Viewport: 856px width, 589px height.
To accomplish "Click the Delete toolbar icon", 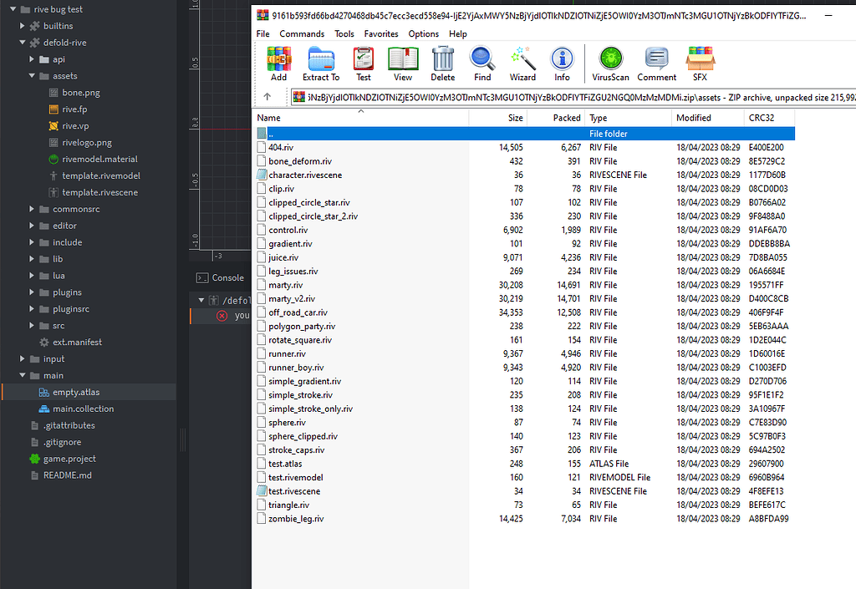I will coord(441,63).
